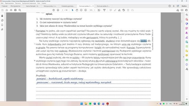Open the Файл menu

[x=2, y=3]
